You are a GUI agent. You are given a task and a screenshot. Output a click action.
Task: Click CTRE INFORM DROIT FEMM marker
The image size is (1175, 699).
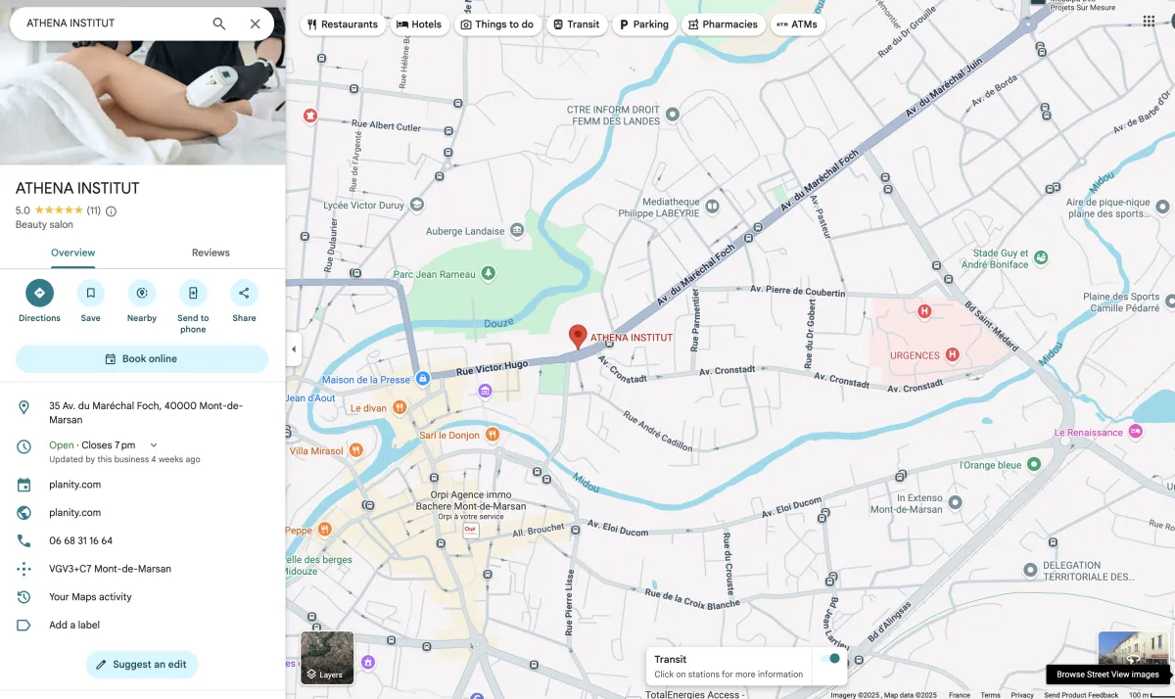(672, 115)
